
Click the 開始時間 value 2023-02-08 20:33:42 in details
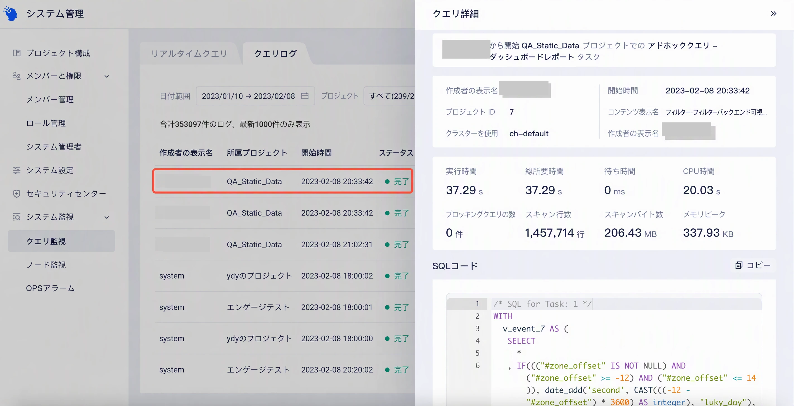[708, 91]
